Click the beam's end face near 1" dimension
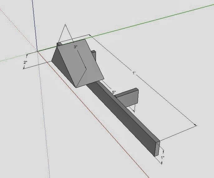The width and height of the screenshot is (214, 178). click(157, 149)
